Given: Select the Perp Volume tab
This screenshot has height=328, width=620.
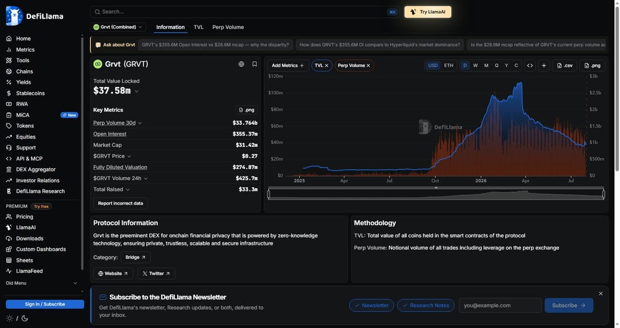Looking at the screenshot, I should 228,27.
